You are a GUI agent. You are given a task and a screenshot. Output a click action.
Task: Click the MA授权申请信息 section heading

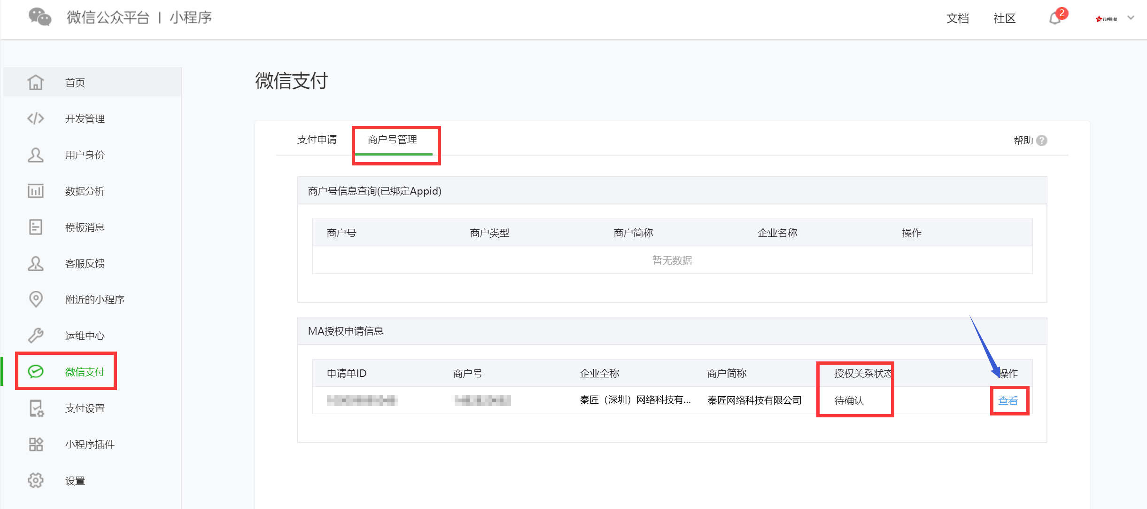[x=346, y=331]
